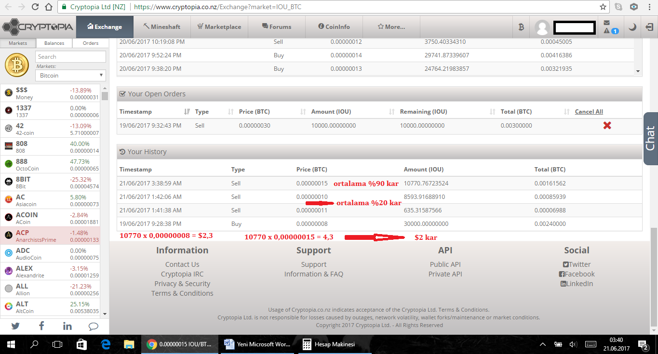Click the Cryptopia logo

point(38,26)
